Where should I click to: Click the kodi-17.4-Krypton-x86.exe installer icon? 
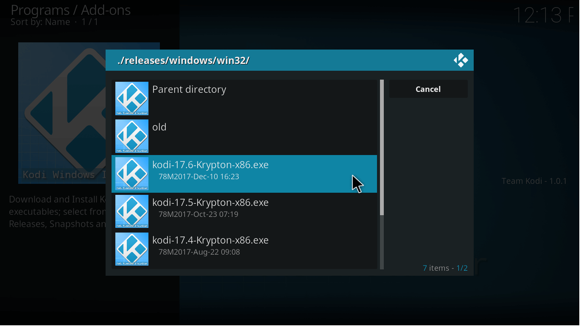tap(132, 249)
